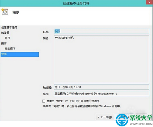The image size is (153, 127).
Task: Click the 操作: label beside the field
Action: tap(46, 94)
